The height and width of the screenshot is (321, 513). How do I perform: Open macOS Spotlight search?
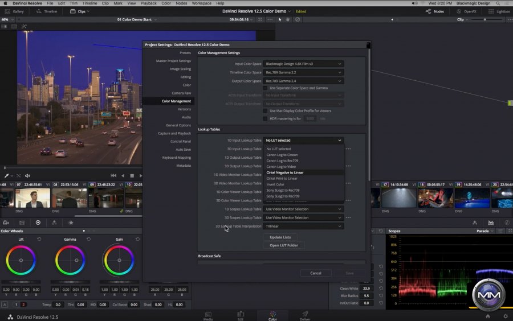click(x=498, y=3)
